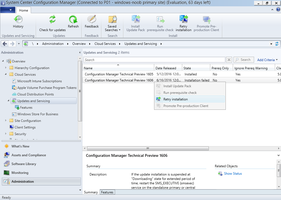Expand the Hierarchy Configuration node
This screenshot has width=281, height=200.
point(6,68)
